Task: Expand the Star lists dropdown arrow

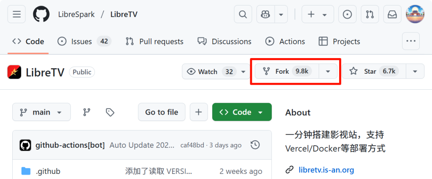Action: pyautogui.click(x=415, y=72)
